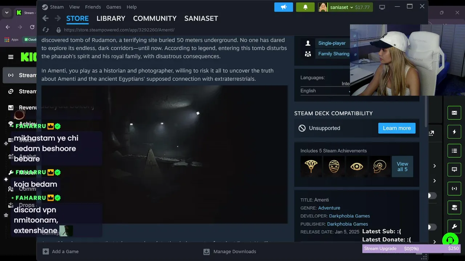Image resolution: width=465 pixels, height=261 pixels.
Task: Click the Kick stream browser tab
Action: tap(26, 13)
